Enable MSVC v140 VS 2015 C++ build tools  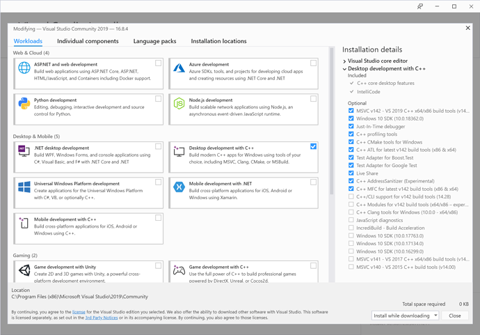[x=351, y=267]
